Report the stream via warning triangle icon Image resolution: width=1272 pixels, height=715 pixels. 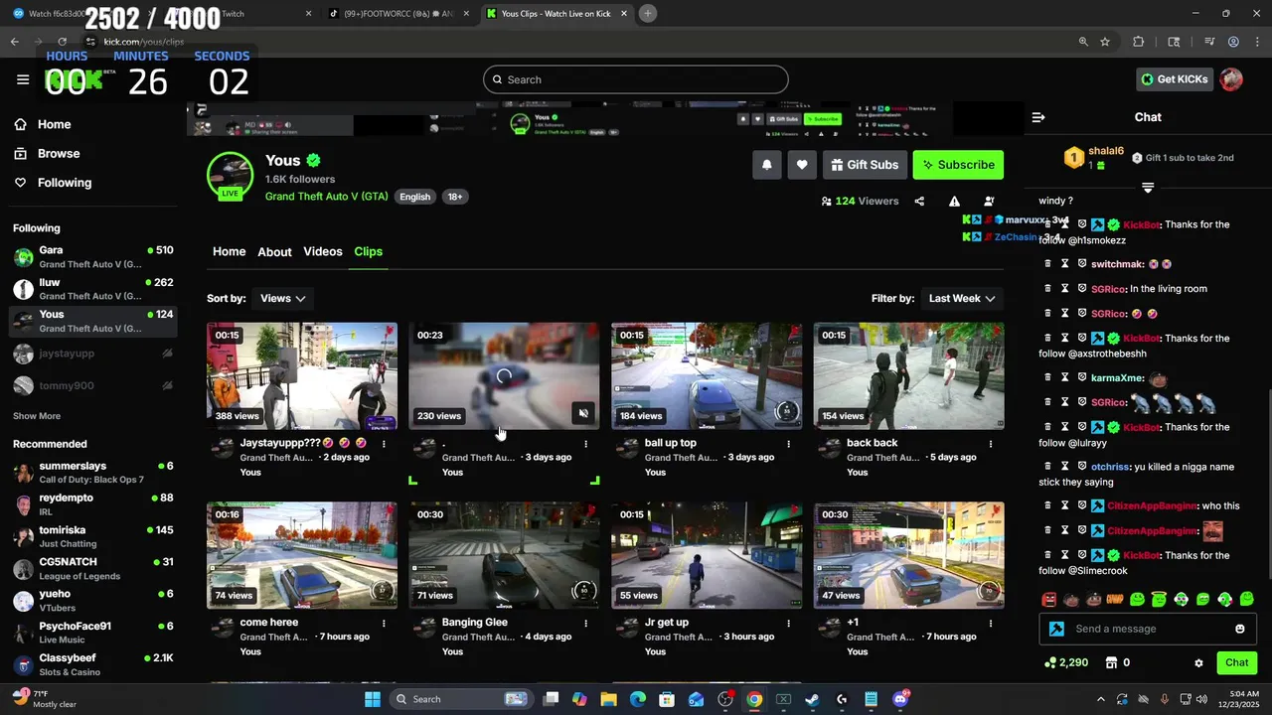point(954,201)
